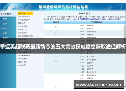Click the 10108 山西大学 row
The width and height of the screenshot is (126, 91).
click(86, 78)
